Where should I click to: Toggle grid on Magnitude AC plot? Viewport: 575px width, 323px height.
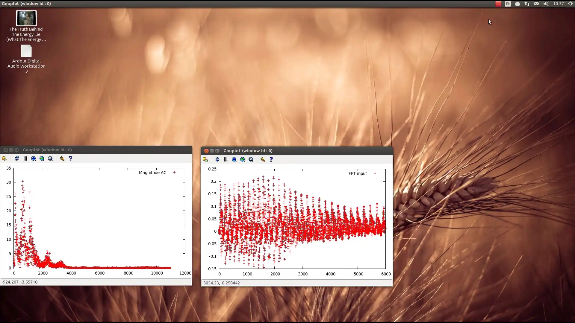[x=25, y=159]
